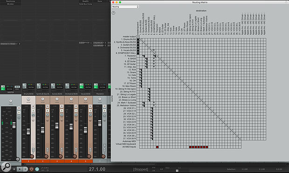Screen dimensions: 289x173
Task: Arm Drums BUSS track for recording
Action: 32,157
